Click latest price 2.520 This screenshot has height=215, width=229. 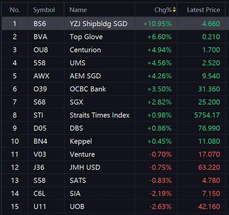click(x=211, y=63)
